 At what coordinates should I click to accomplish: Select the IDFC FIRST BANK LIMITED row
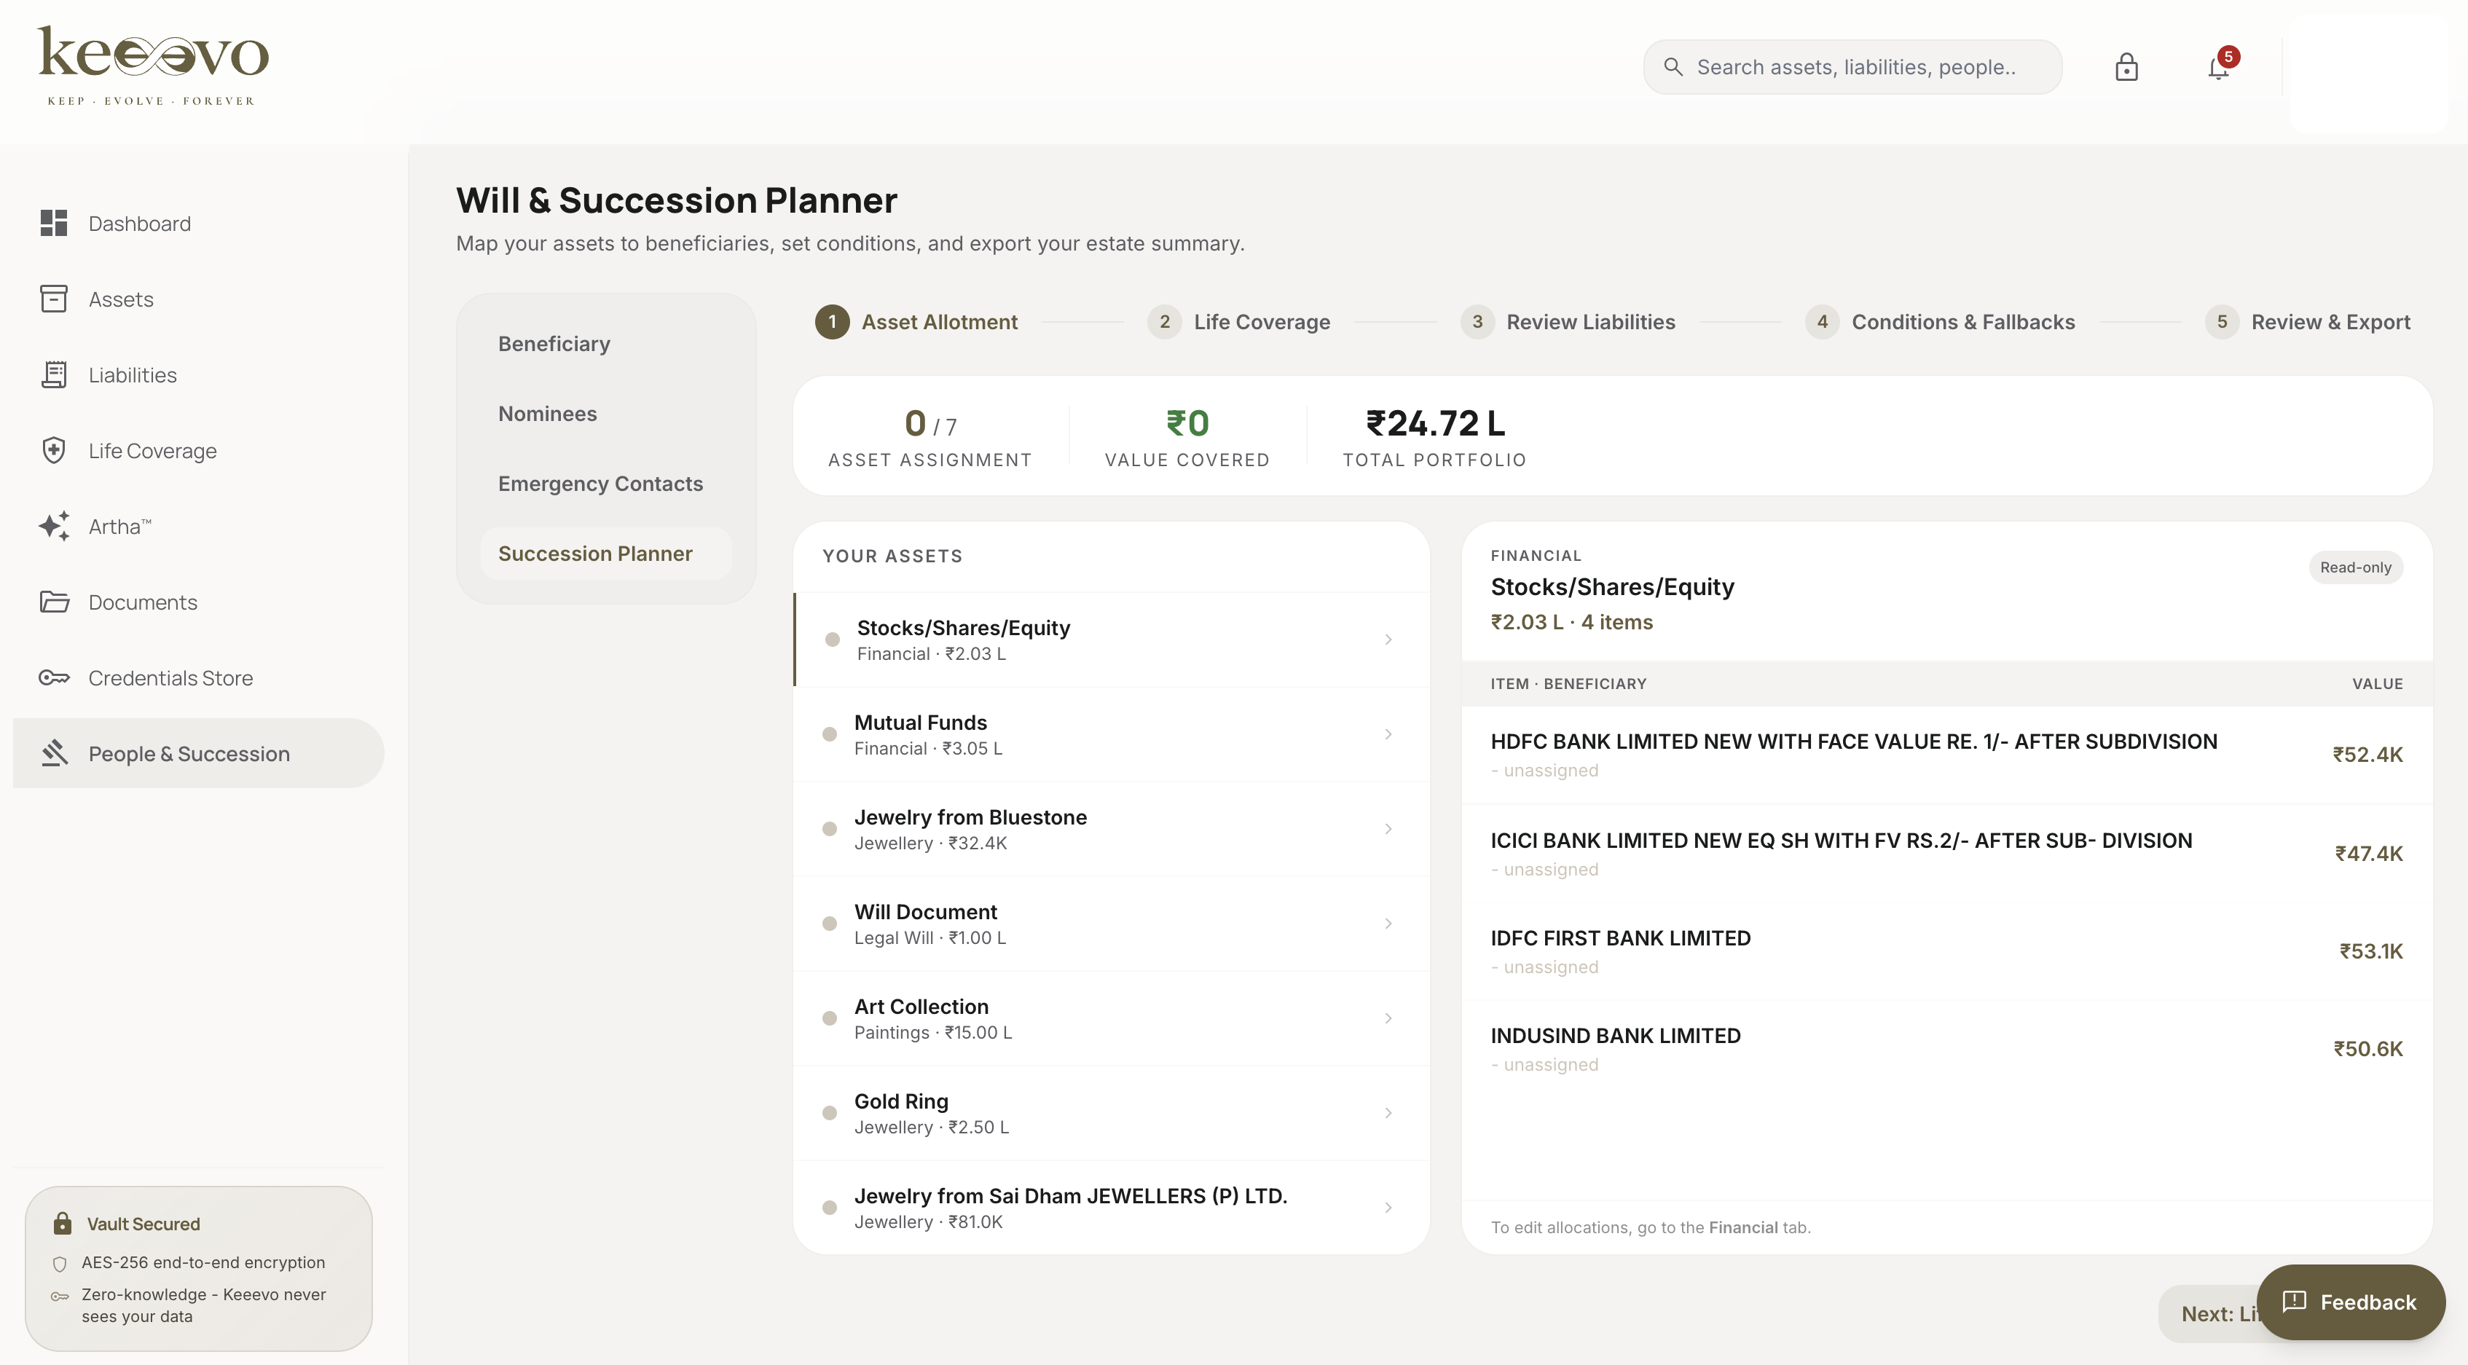1946,951
